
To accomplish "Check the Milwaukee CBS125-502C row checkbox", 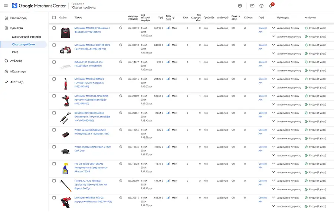I will tap(54, 45).
